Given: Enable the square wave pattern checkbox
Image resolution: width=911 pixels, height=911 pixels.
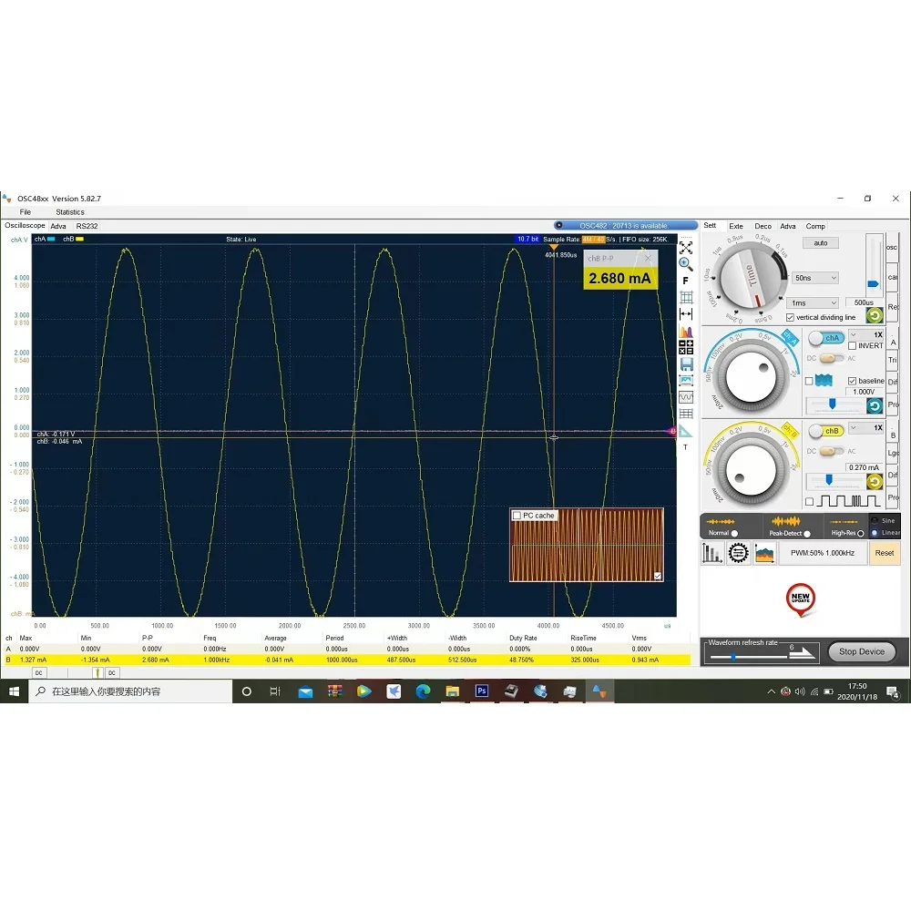Looking at the screenshot, I should (809, 501).
